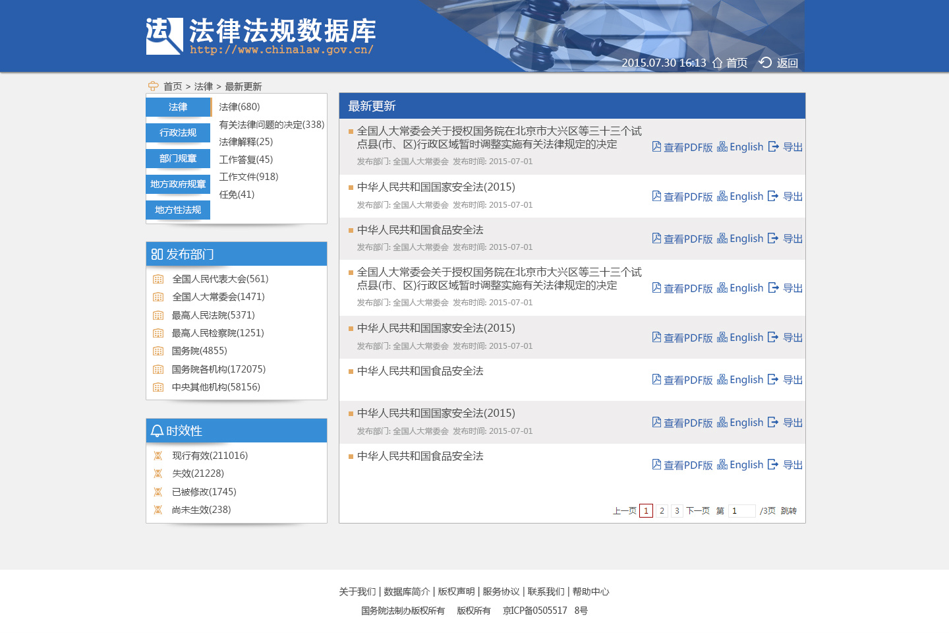Image resolution: width=949 pixels, height=633 pixels.
Task: Open PDF for the last 食品安全法 entry
Action: [687, 464]
